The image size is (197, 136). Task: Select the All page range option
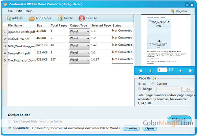point(139,84)
